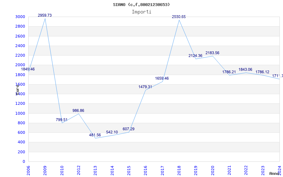The image size is (283, 177).
Task: Click the Euro y-axis caption
Action: tap(17, 89)
